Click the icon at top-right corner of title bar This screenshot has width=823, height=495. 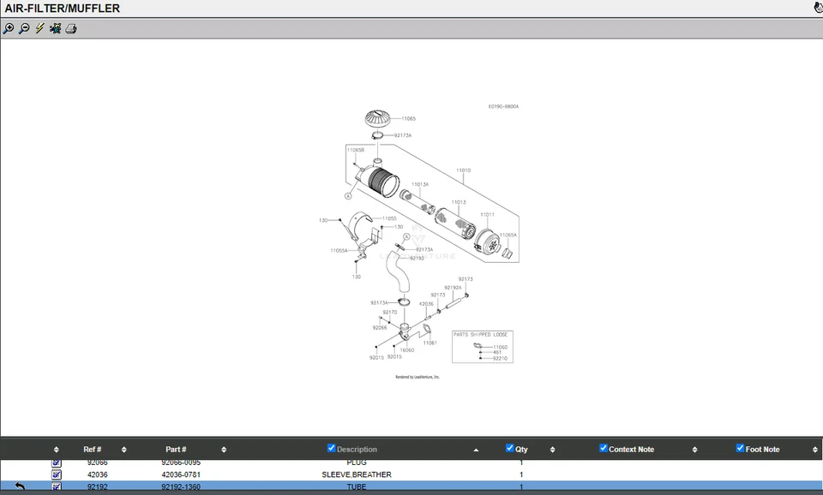818,8
